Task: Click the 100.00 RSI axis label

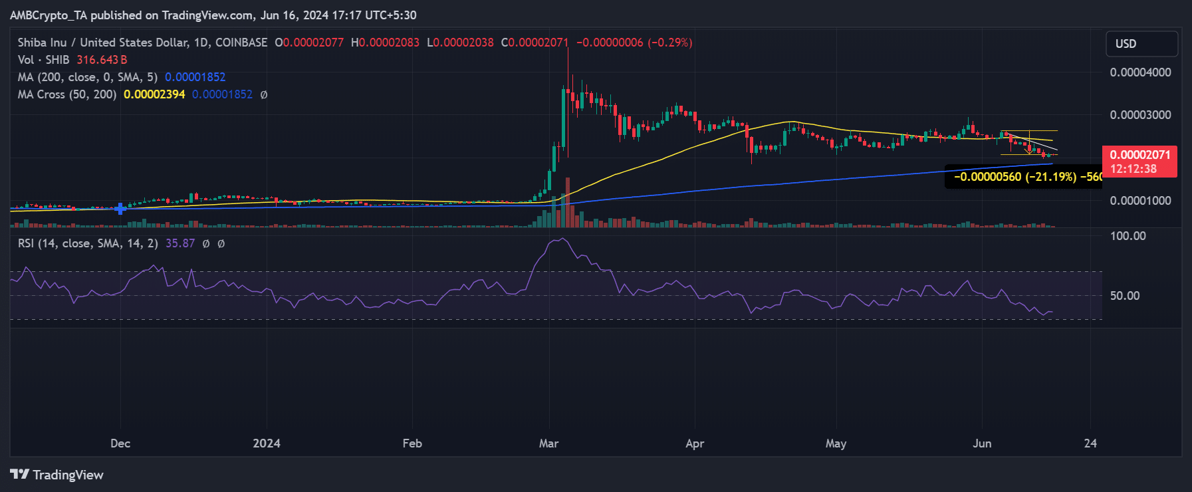Action: click(1128, 236)
